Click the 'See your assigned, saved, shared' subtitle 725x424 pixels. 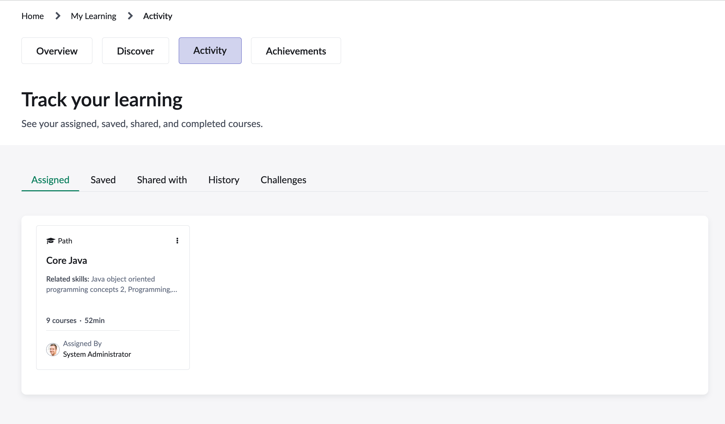pos(142,124)
